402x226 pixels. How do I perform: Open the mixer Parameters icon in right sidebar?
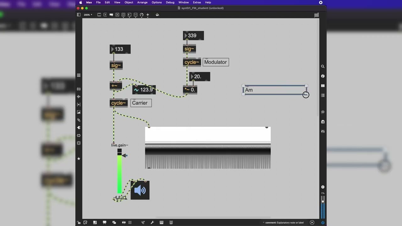[323, 131]
